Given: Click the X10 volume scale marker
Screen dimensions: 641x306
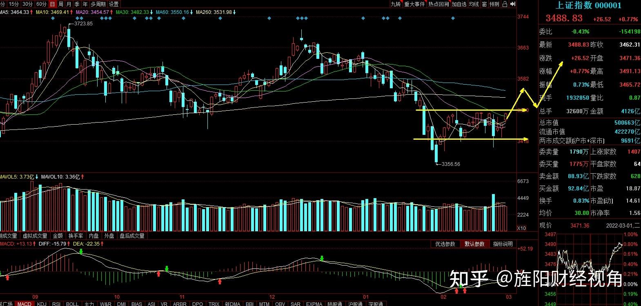Looking at the screenshot, I should (x=521, y=228).
